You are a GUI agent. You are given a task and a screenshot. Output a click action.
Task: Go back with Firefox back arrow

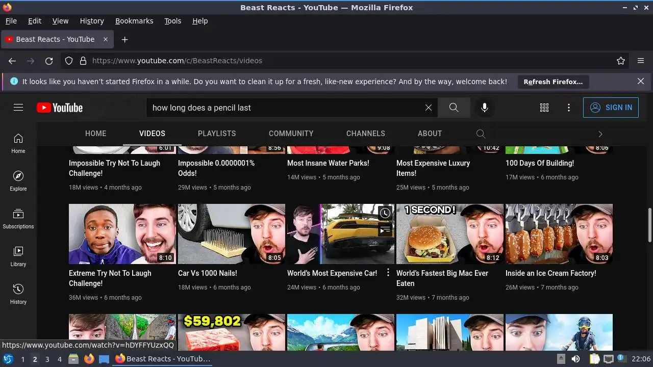(12, 61)
